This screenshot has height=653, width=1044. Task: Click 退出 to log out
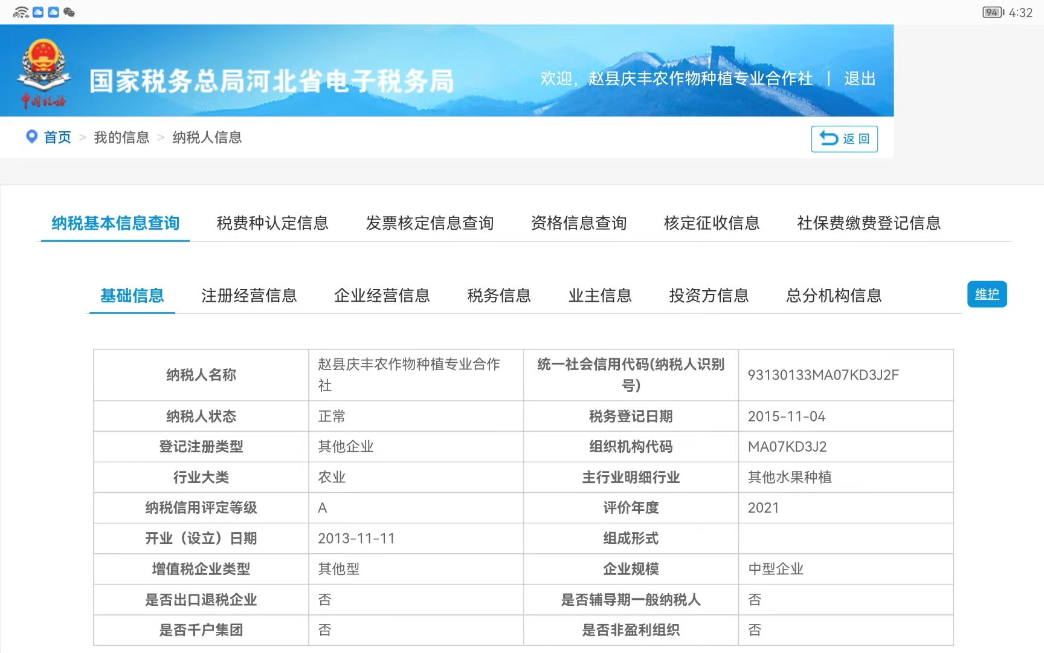click(859, 79)
